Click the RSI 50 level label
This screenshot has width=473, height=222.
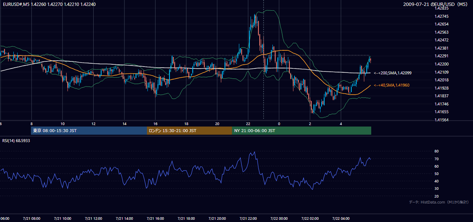436,174
